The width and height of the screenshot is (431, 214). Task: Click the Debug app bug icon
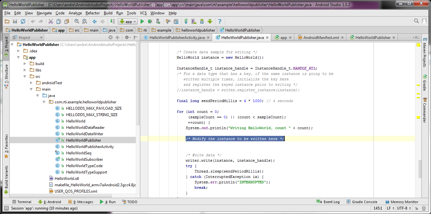click(150, 21)
